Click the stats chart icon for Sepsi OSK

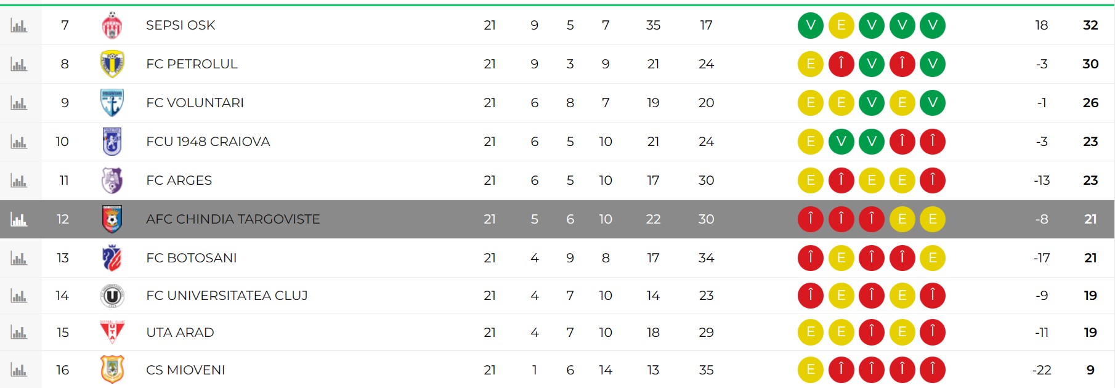[19, 26]
